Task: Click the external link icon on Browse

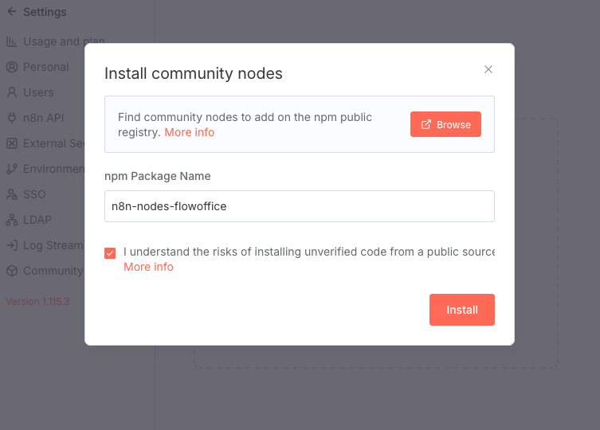Action: point(425,124)
